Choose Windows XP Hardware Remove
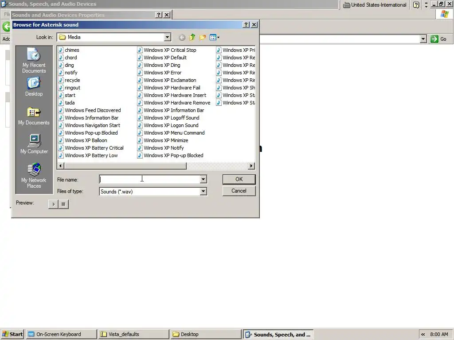Image resolution: width=454 pixels, height=340 pixels. [174, 103]
